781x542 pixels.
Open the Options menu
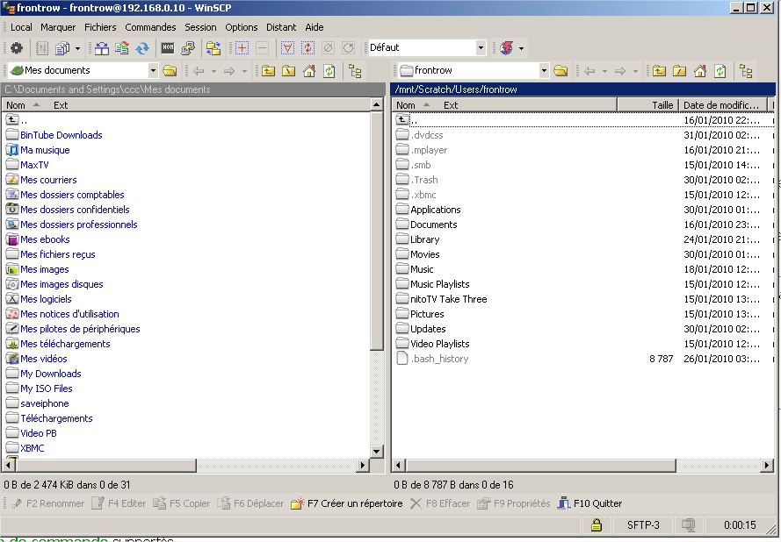click(x=242, y=27)
